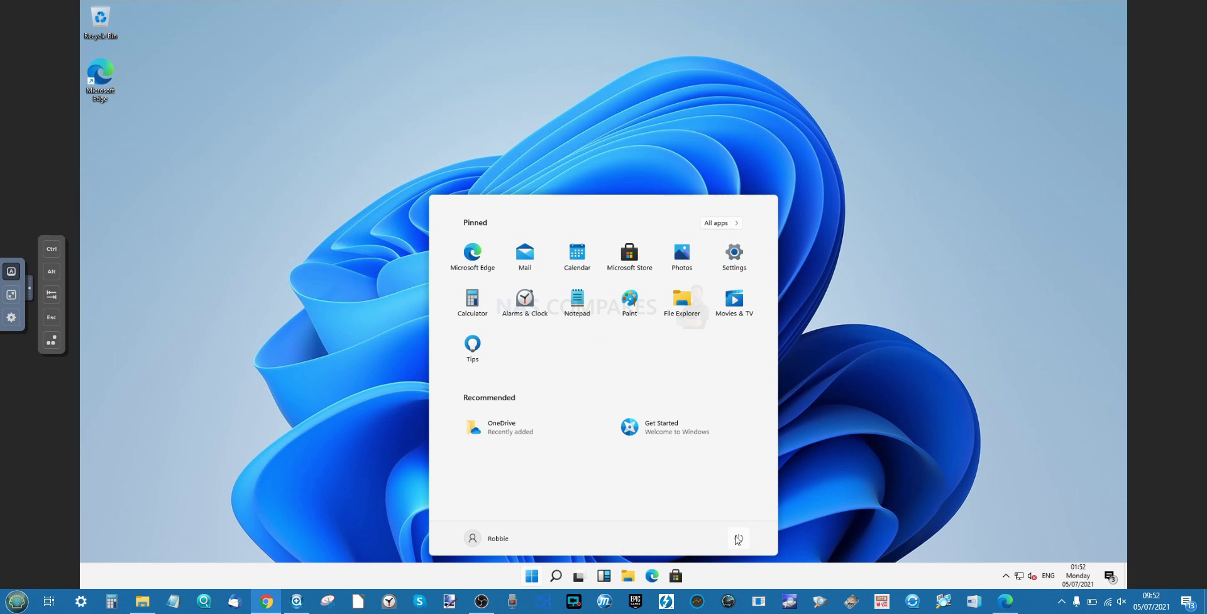Open Robbie user account menu
This screenshot has width=1207, height=614.
click(x=486, y=539)
